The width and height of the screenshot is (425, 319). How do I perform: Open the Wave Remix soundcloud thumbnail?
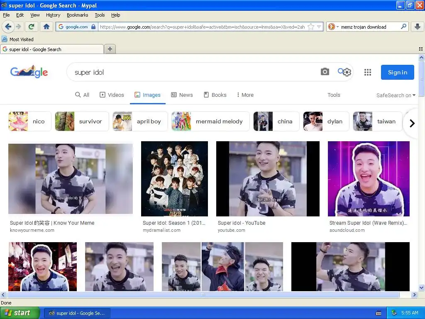(369, 179)
